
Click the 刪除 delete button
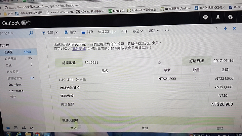(x=70, y=32)
